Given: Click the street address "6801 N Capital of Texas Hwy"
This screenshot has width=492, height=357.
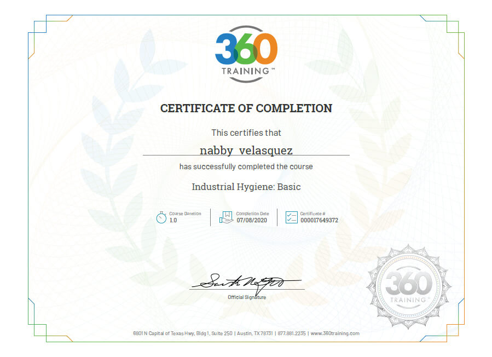Looking at the screenshot, I should click(164, 333).
